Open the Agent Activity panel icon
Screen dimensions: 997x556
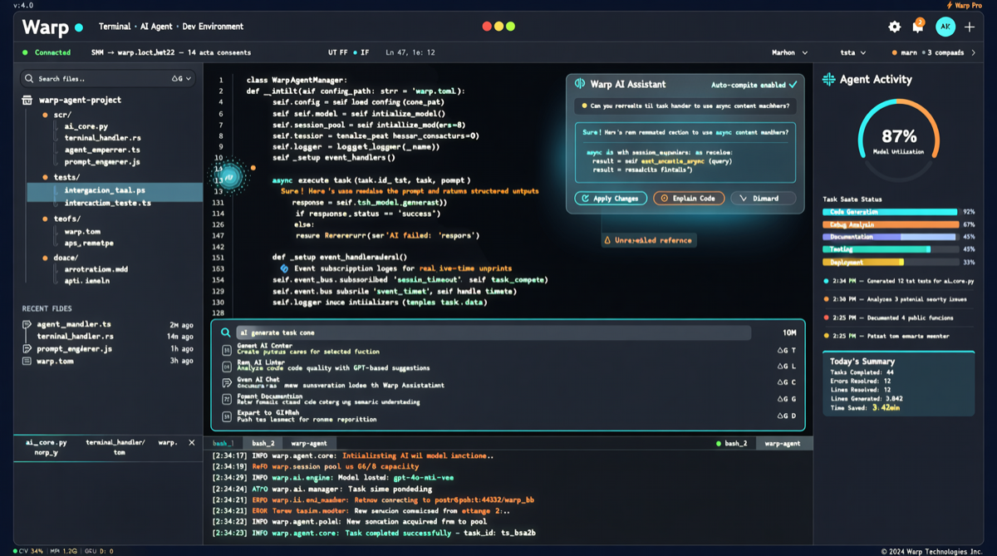pyautogui.click(x=829, y=79)
